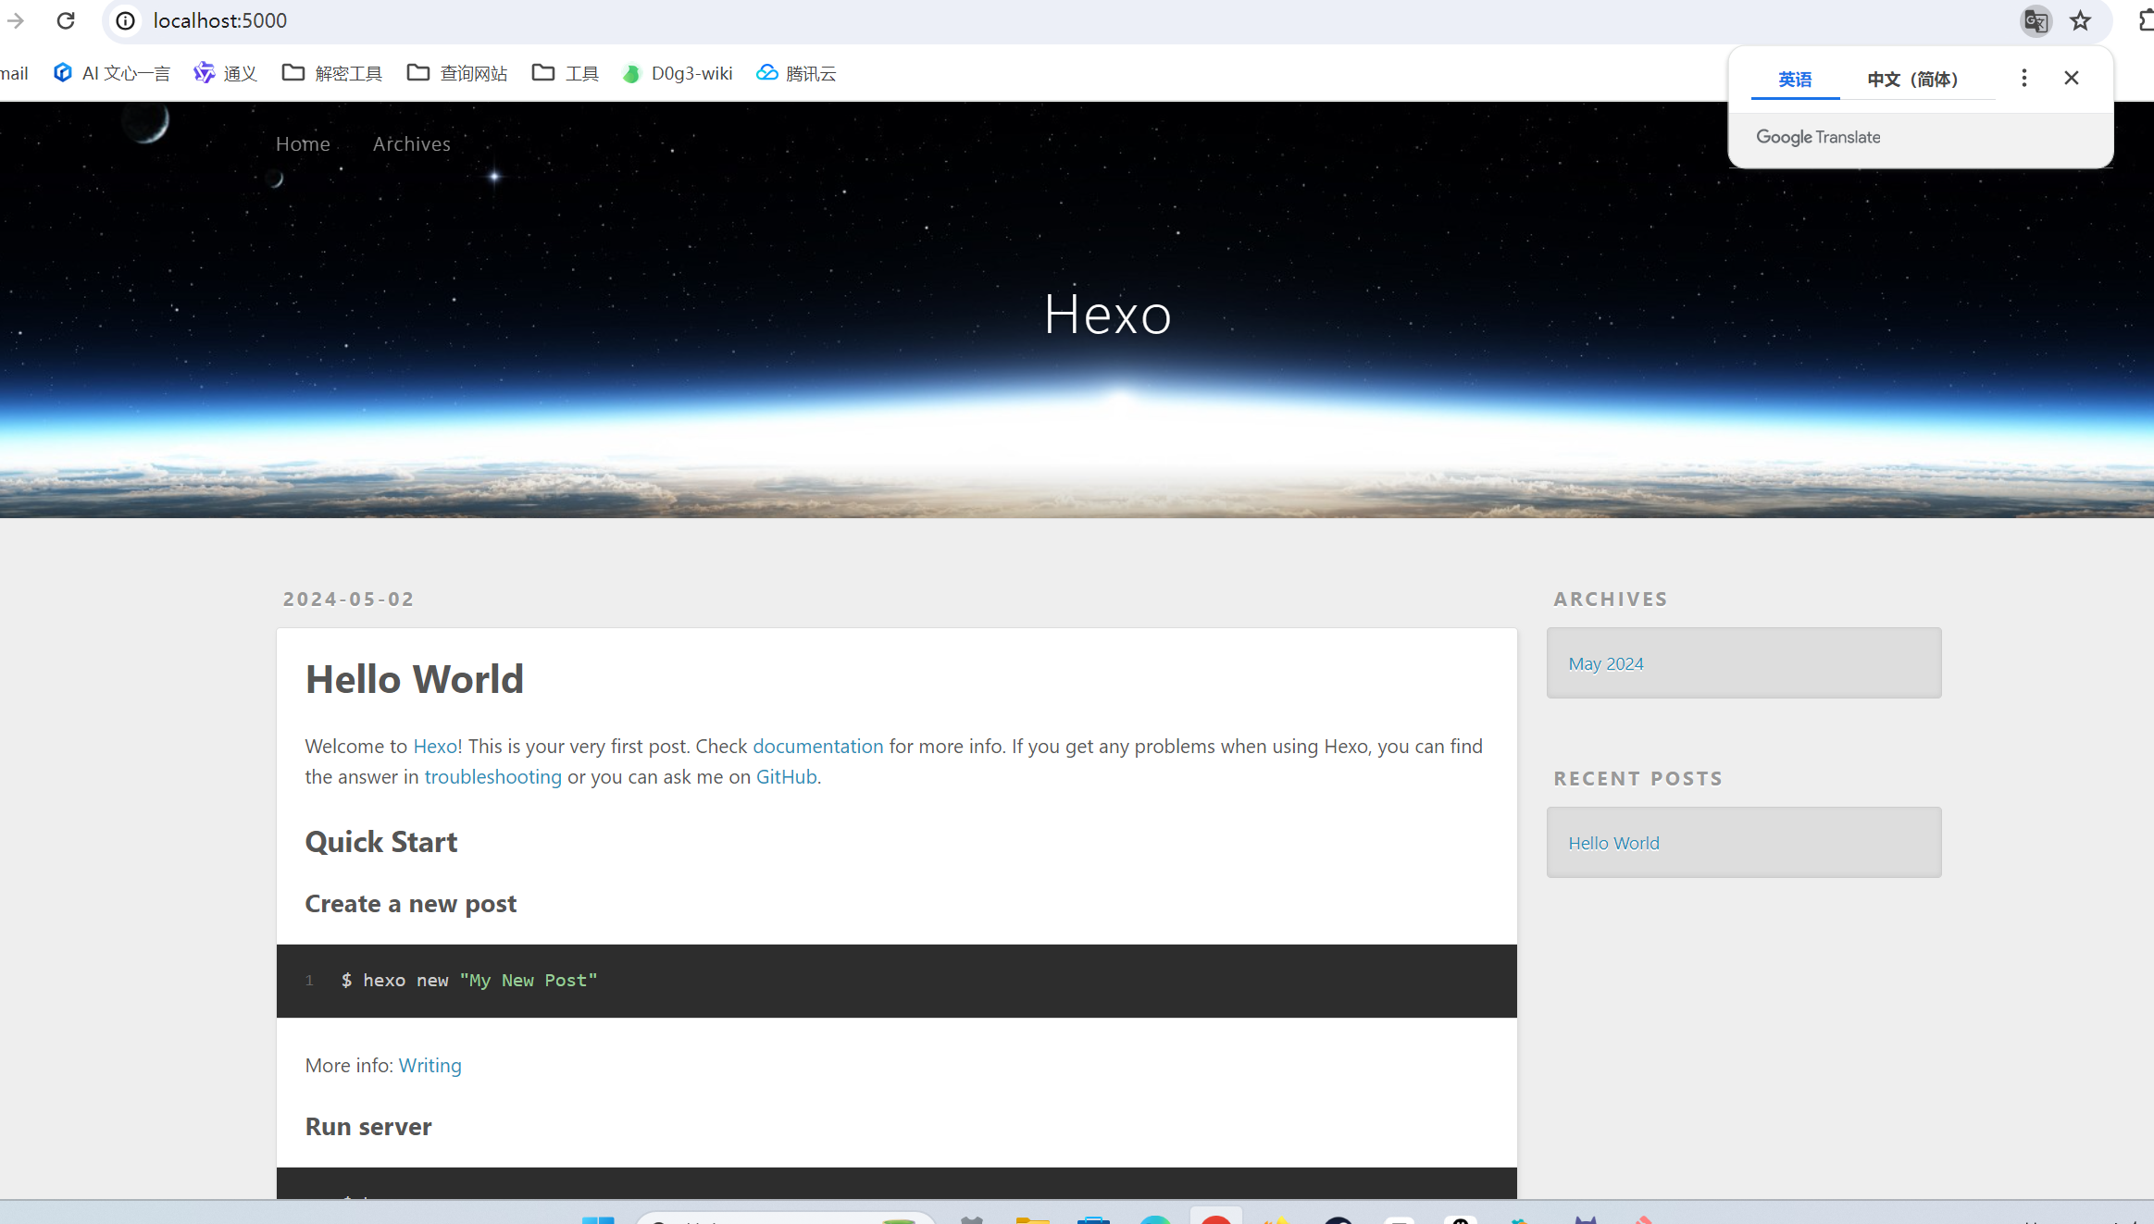Open the 腾讯云 bookmark
This screenshot has width=2154, height=1224.
click(797, 73)
